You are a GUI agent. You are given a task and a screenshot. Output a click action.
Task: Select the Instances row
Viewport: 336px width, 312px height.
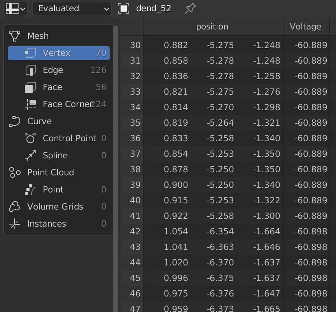pyautogui.click(x=59, y=224)
